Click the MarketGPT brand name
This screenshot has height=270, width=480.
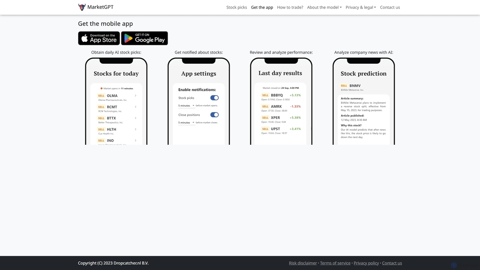[100, 7]
